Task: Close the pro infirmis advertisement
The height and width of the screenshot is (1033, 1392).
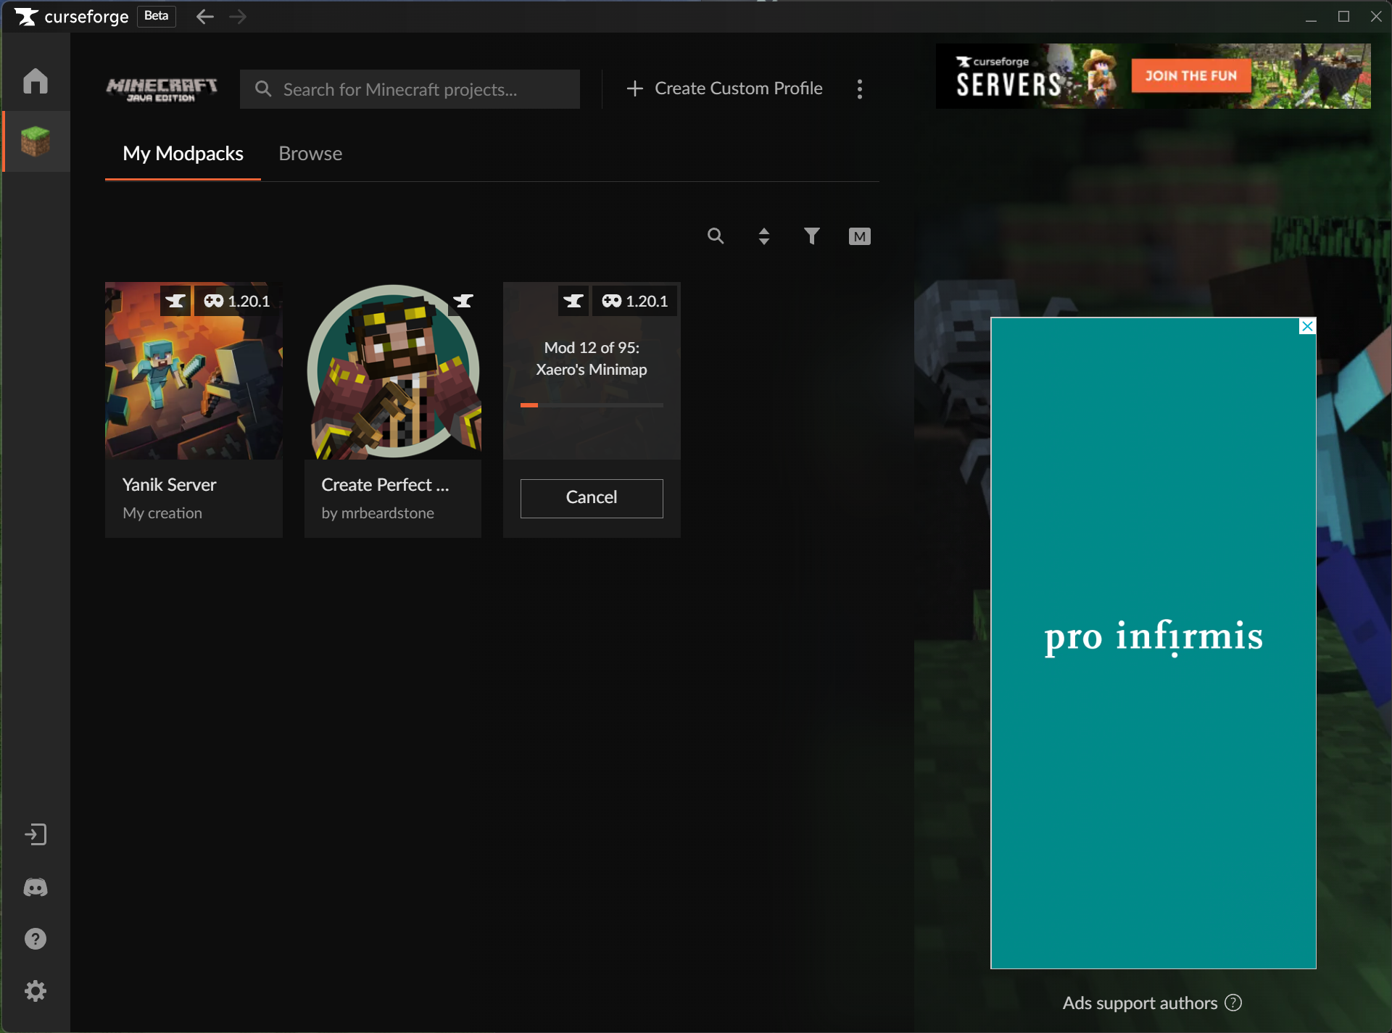Action: pos(1307,326)
